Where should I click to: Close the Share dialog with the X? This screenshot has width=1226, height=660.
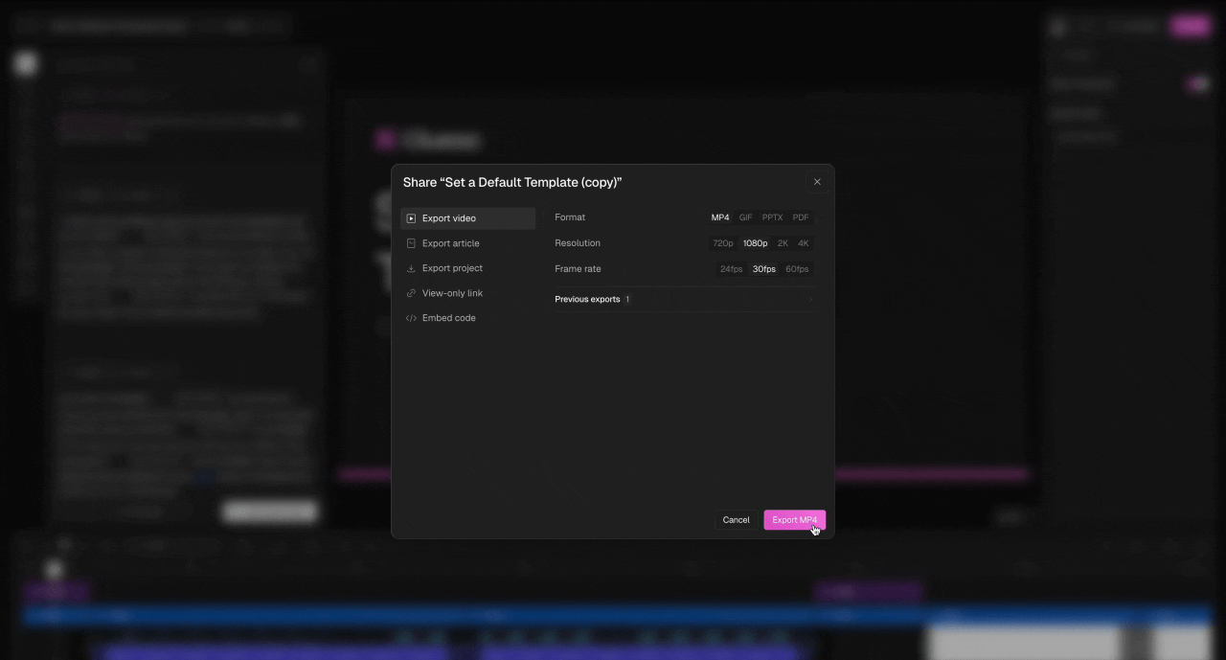pos(817,182)
